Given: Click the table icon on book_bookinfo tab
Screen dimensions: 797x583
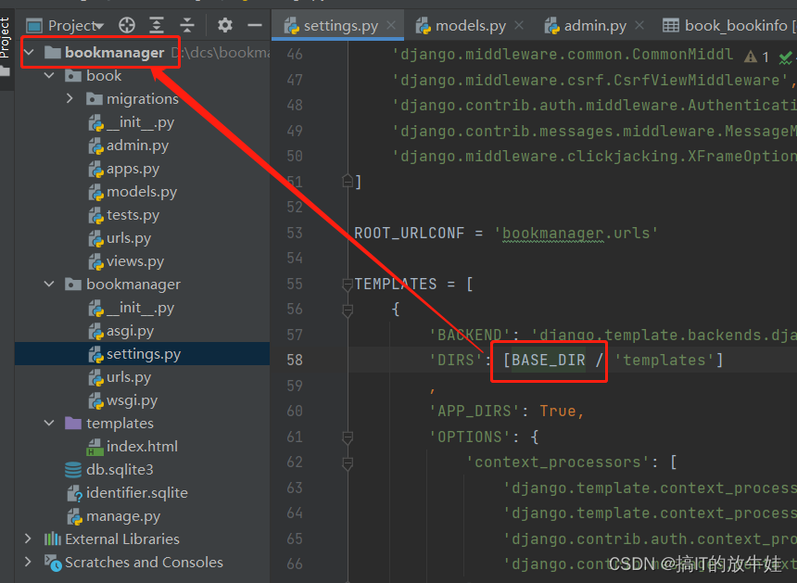Looking at the screenshot, I should 670,25.
